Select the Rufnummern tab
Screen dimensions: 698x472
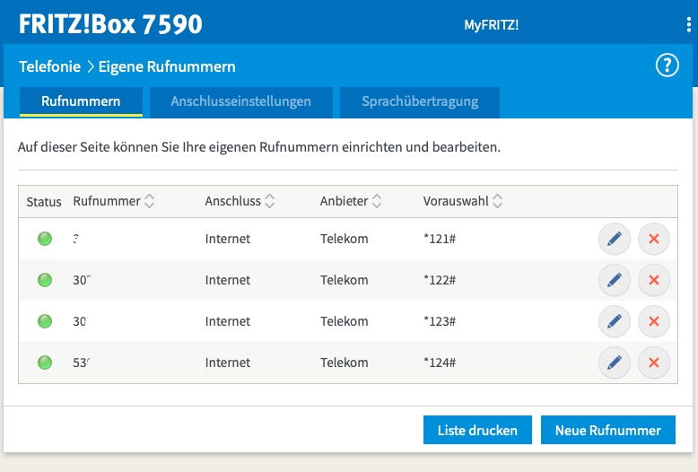click(x=81, y=101)
